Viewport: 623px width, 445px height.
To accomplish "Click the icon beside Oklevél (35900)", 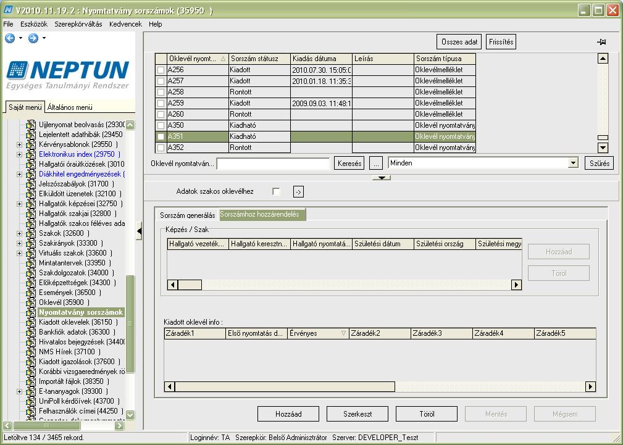I will [31, 302].
